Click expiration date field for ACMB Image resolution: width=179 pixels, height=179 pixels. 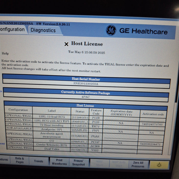tap(120, 147)
